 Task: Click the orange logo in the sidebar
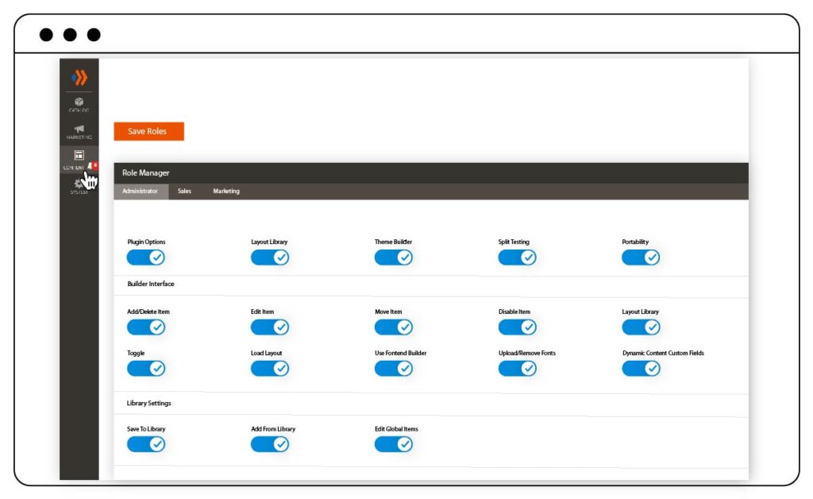tap(79, 78)
